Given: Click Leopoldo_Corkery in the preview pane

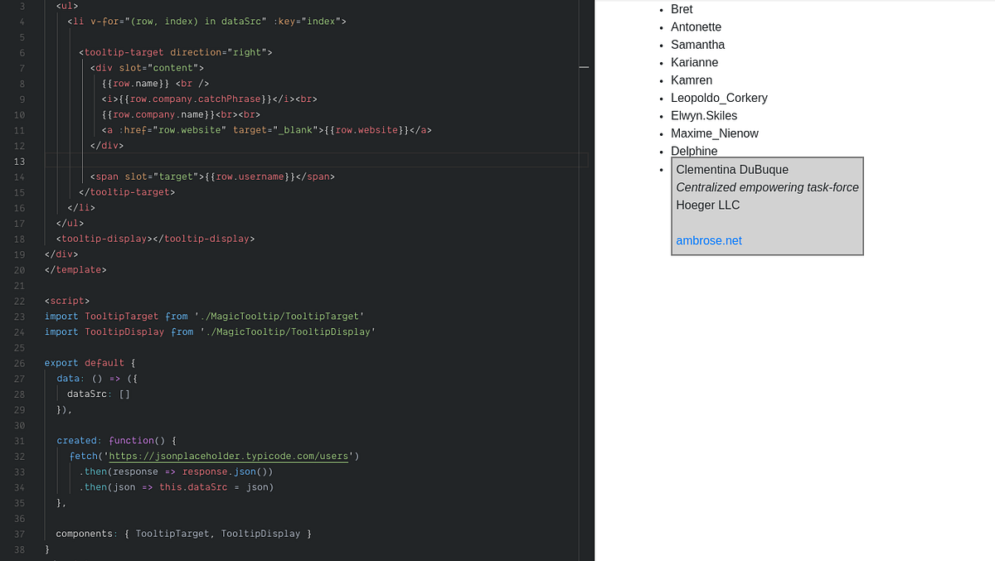Looking at the screenshot, I should coord(719,98).
